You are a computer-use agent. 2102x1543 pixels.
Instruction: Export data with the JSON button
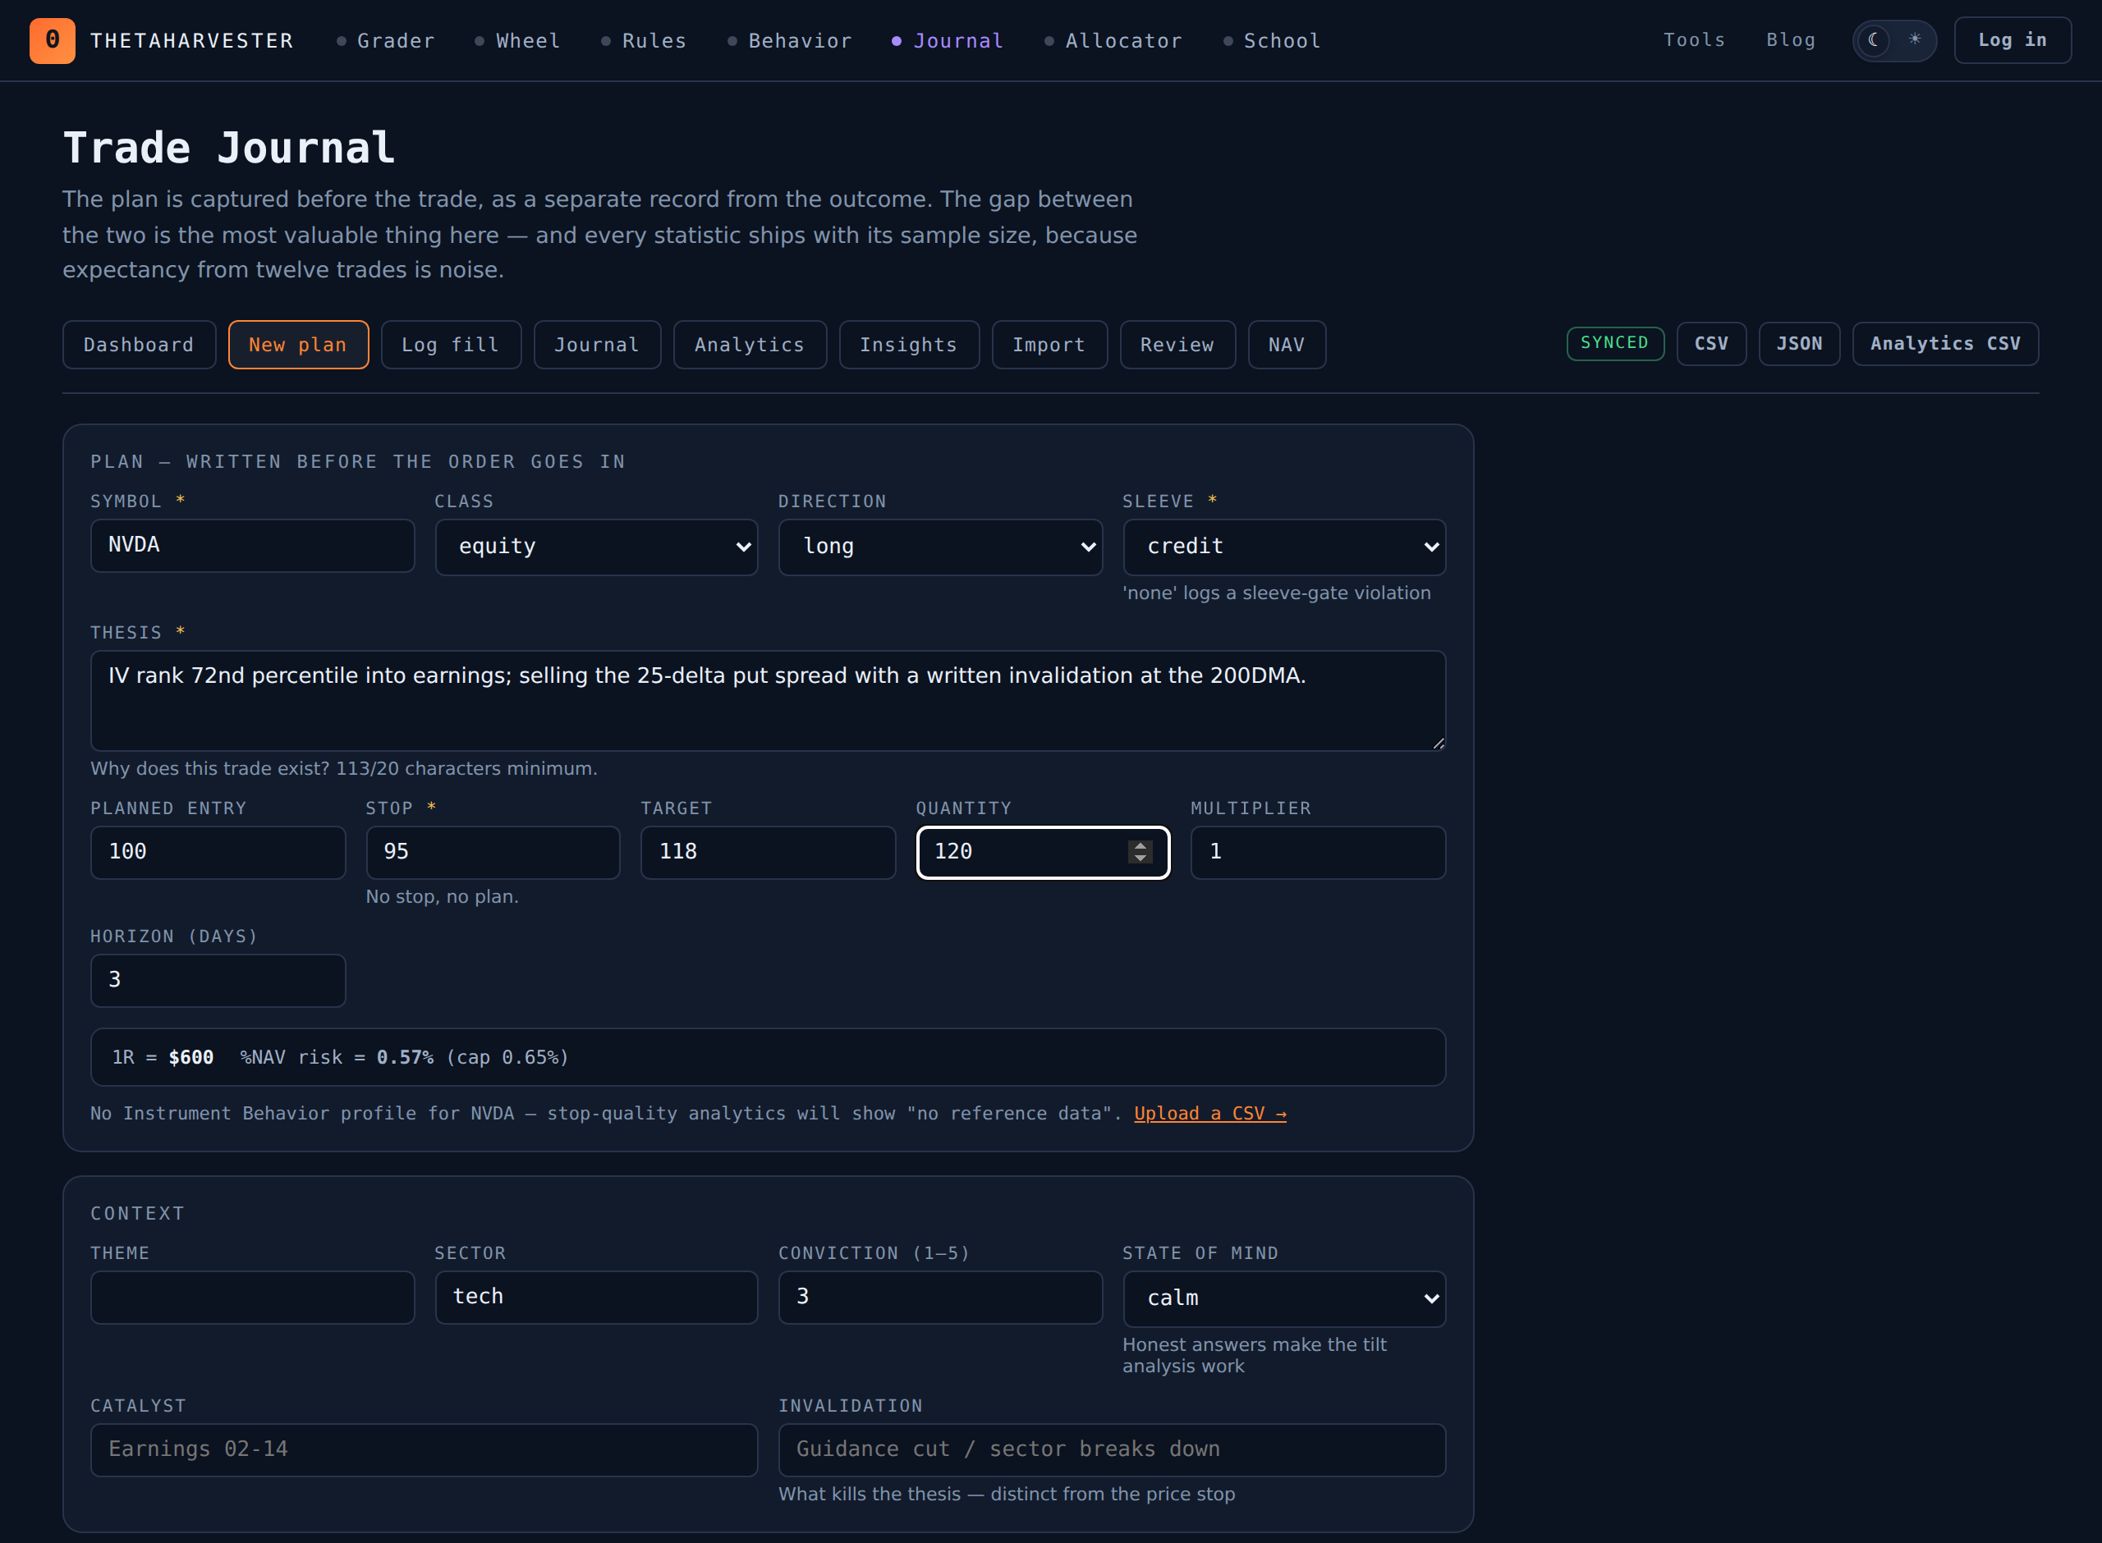point(1798,344)
